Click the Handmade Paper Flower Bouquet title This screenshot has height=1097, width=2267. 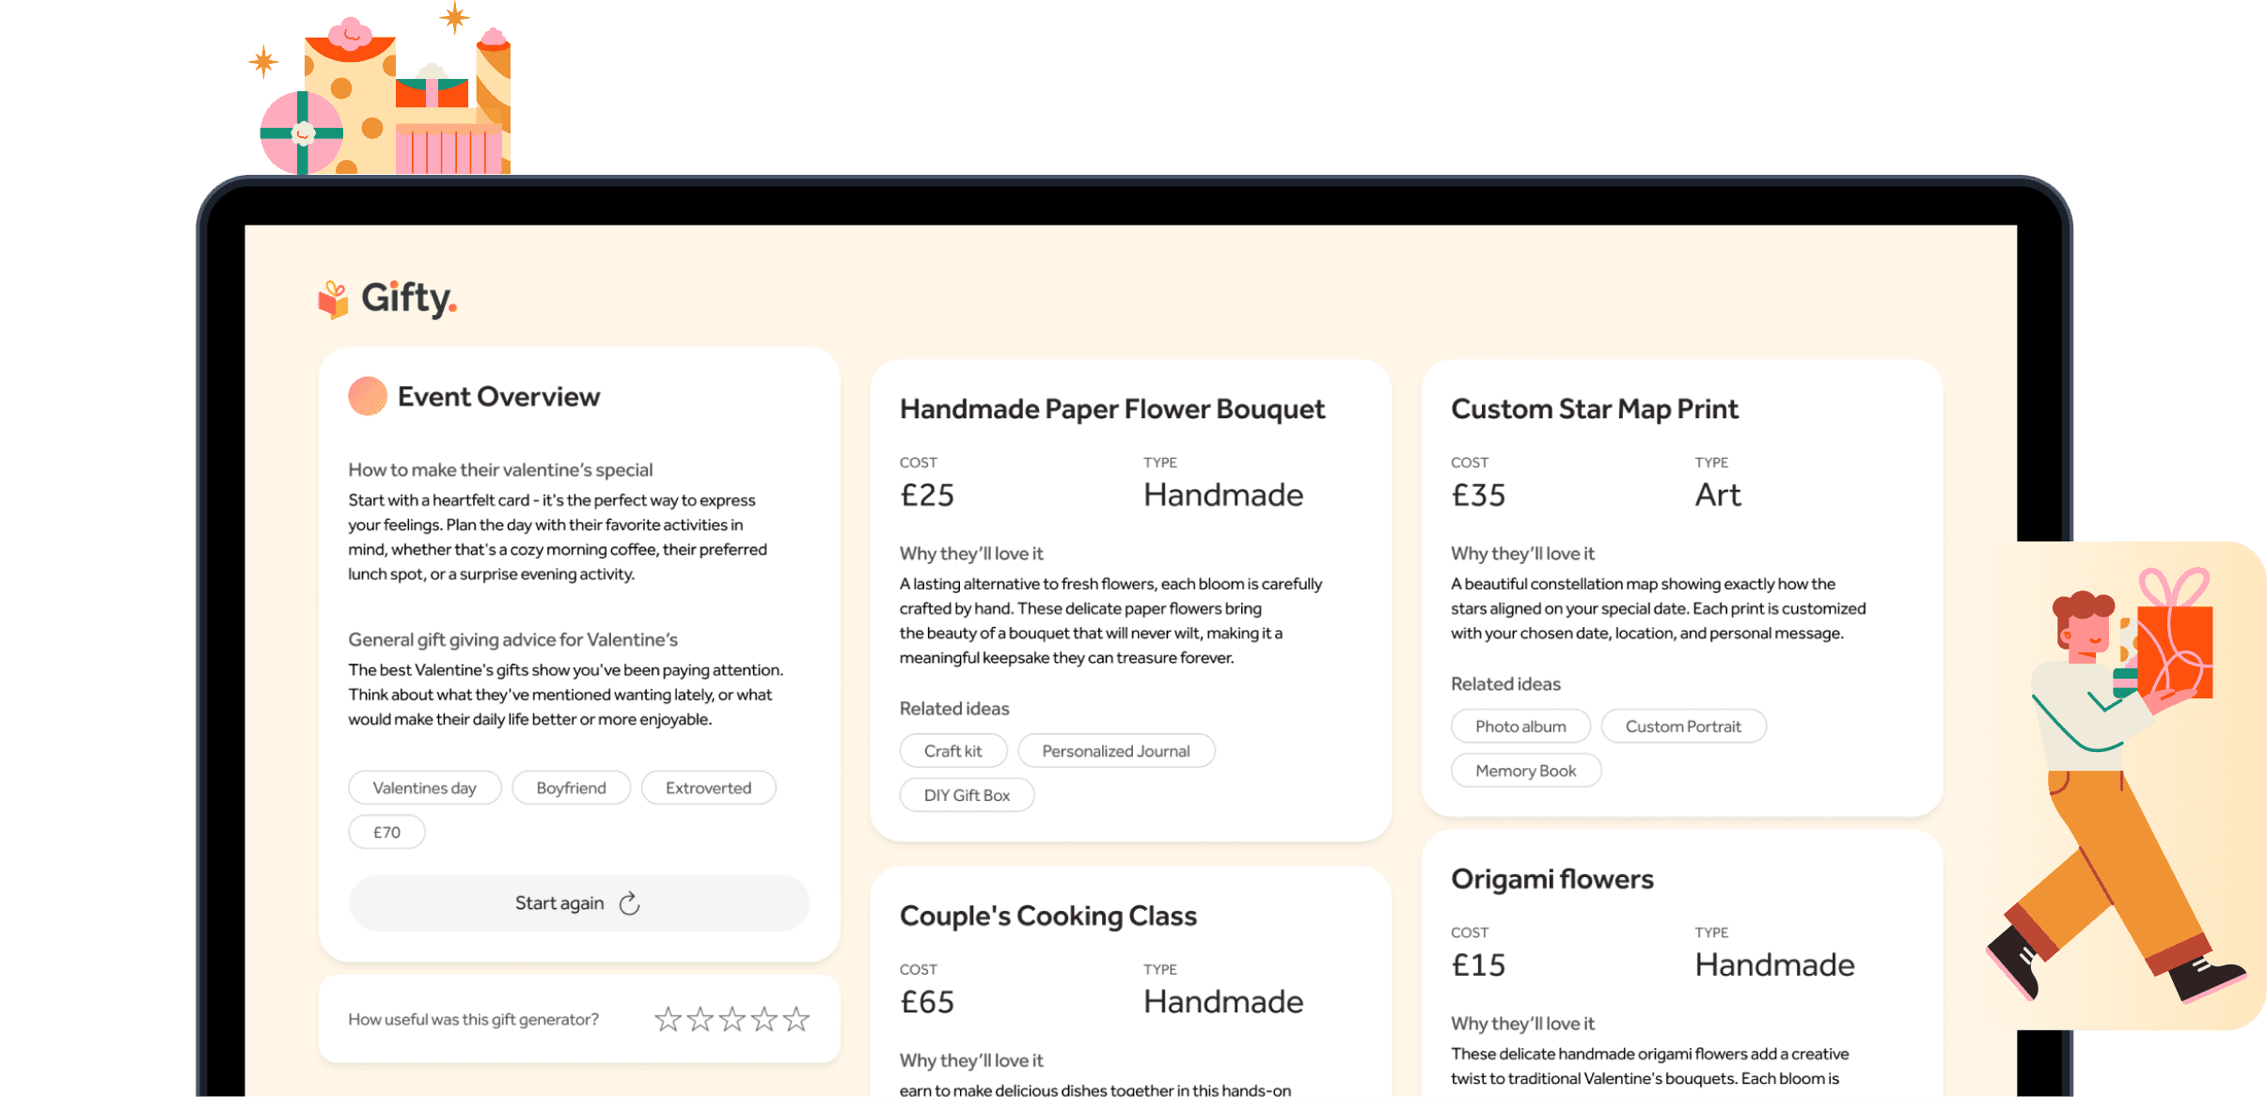coord(1111,409)
